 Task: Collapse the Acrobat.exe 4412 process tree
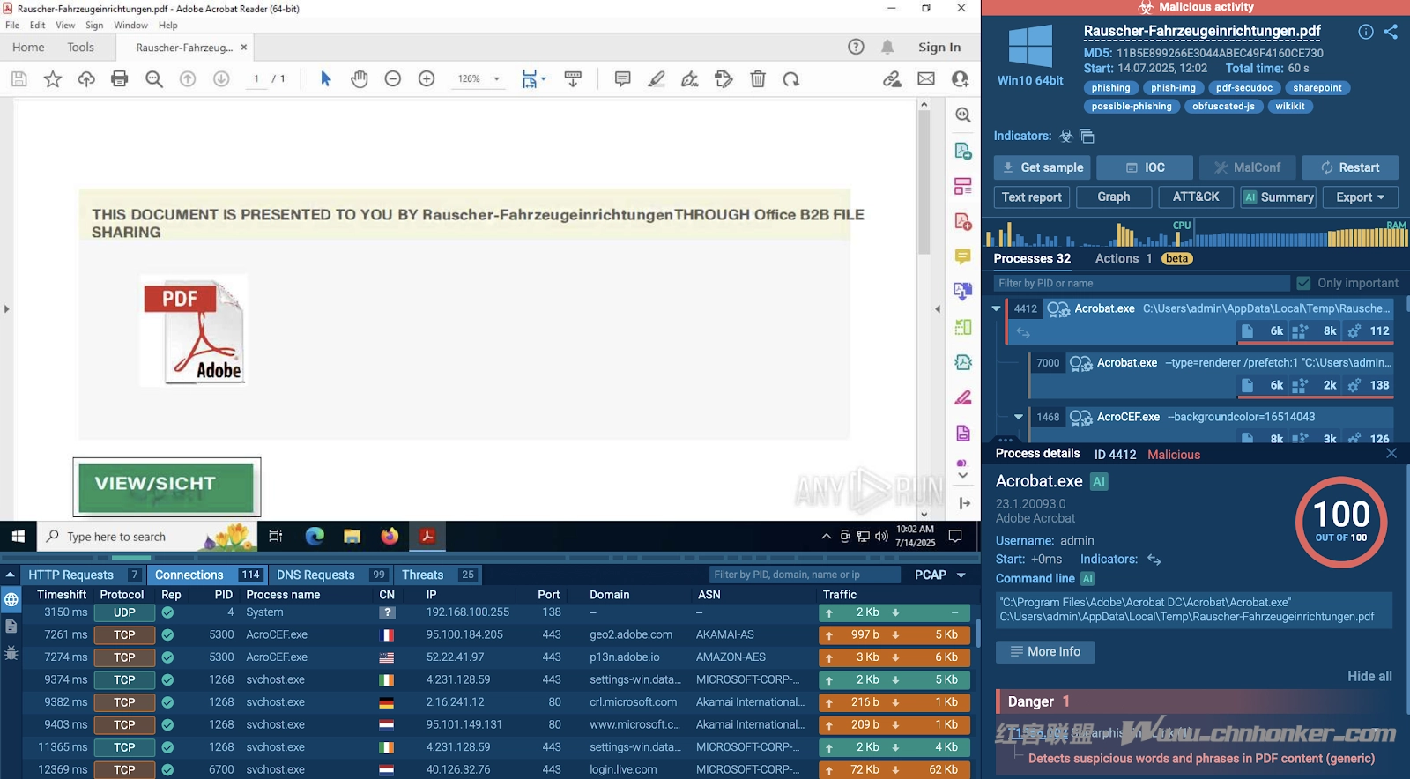[x=996, y=308]
